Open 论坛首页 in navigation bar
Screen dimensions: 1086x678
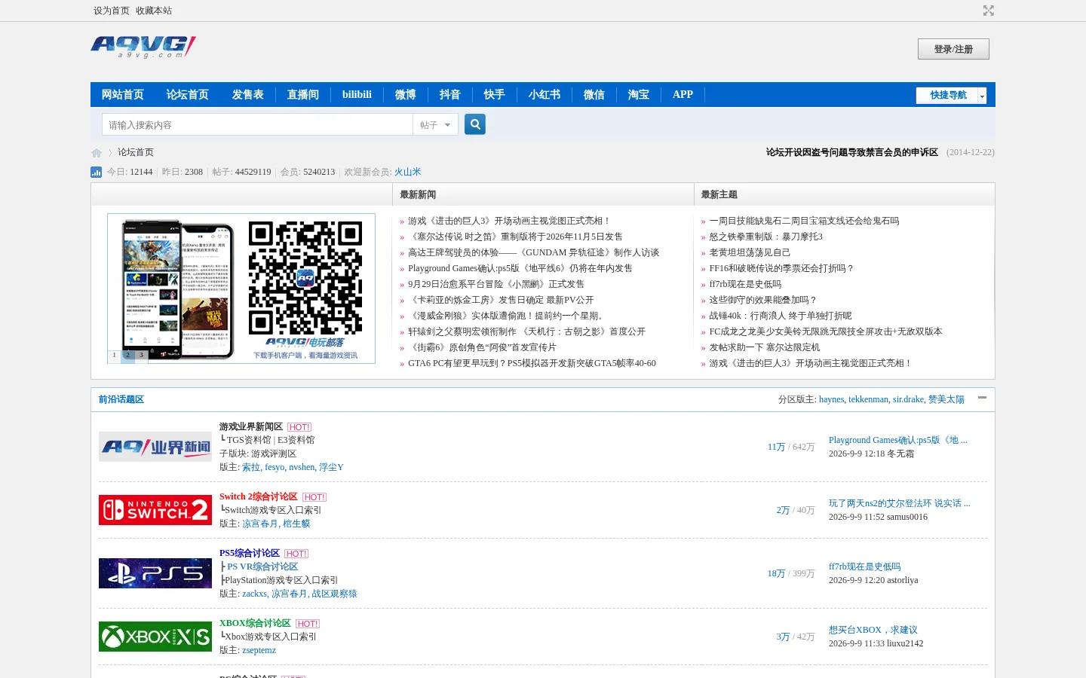click(188, 95)
